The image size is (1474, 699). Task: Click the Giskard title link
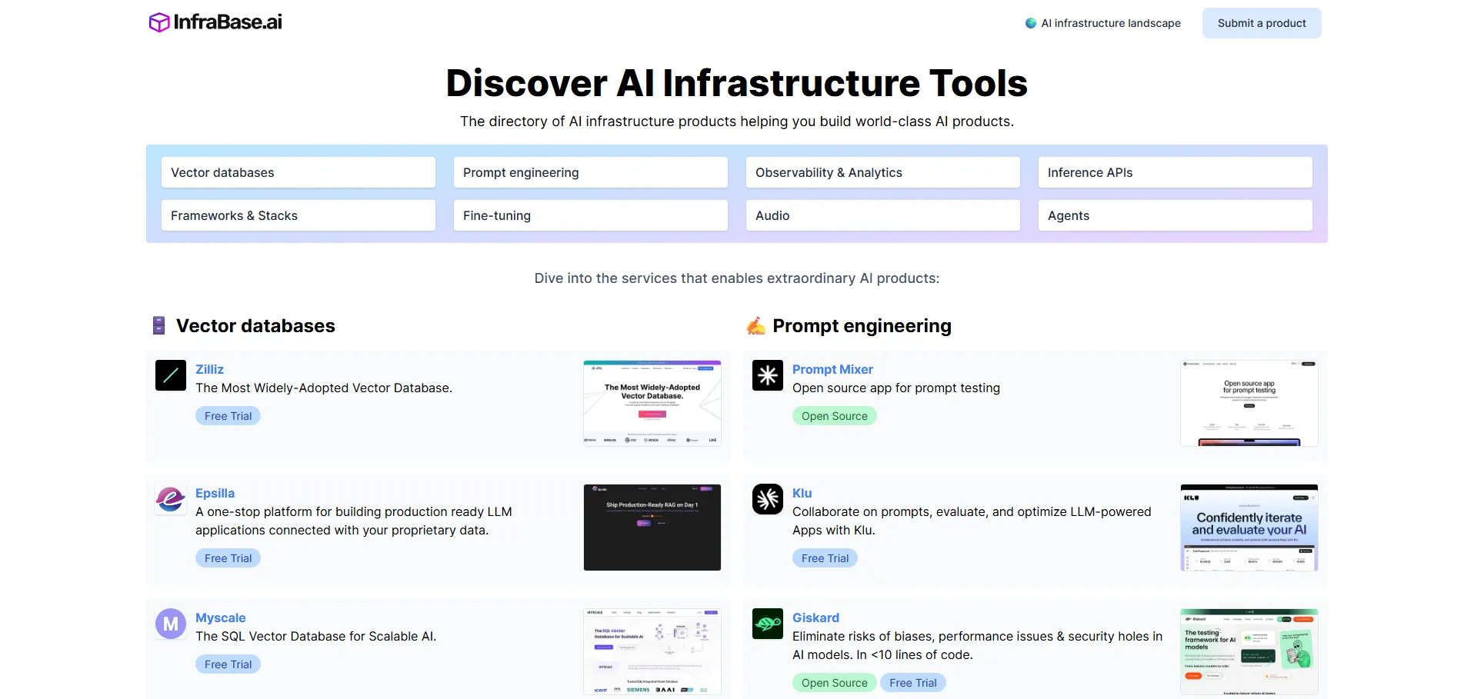tap(815, 617)
